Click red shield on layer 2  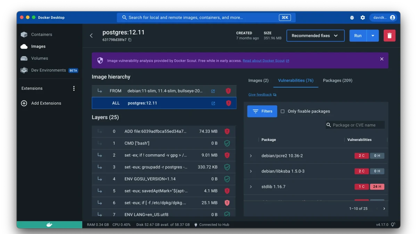point(227,155)
